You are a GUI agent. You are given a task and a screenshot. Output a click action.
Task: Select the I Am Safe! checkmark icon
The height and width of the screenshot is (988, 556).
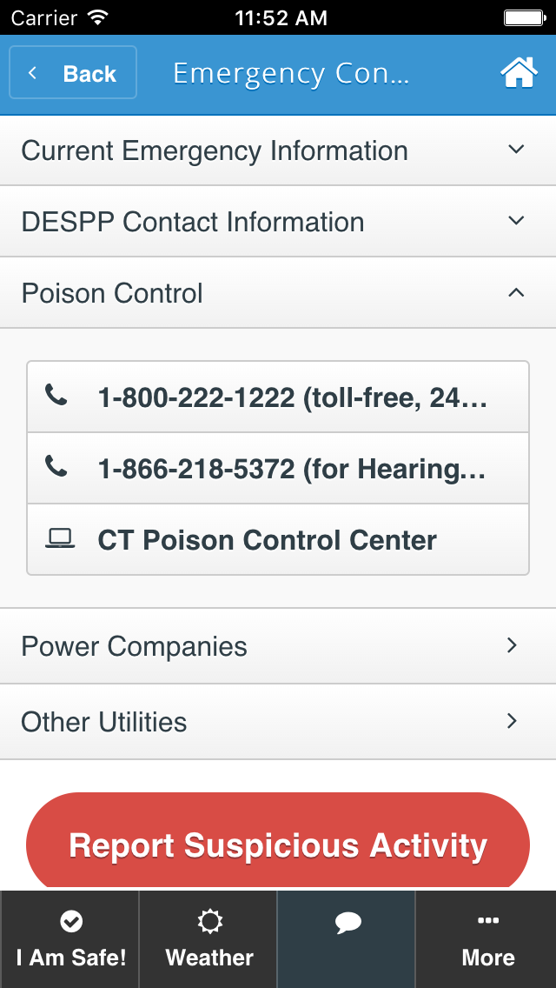pos(69,922)
